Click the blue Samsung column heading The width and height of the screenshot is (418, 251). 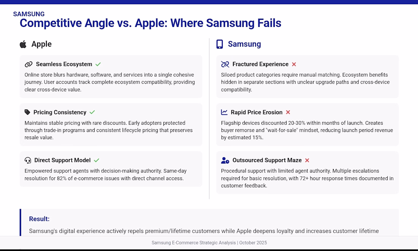pos(244,44)
